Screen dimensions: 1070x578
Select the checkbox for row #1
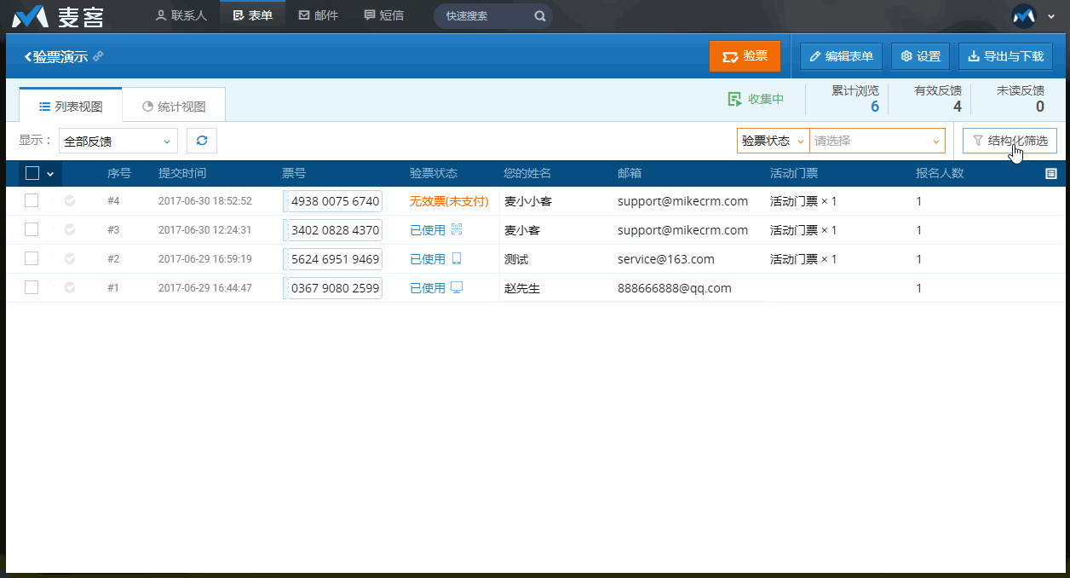click(x=32, y=287)
